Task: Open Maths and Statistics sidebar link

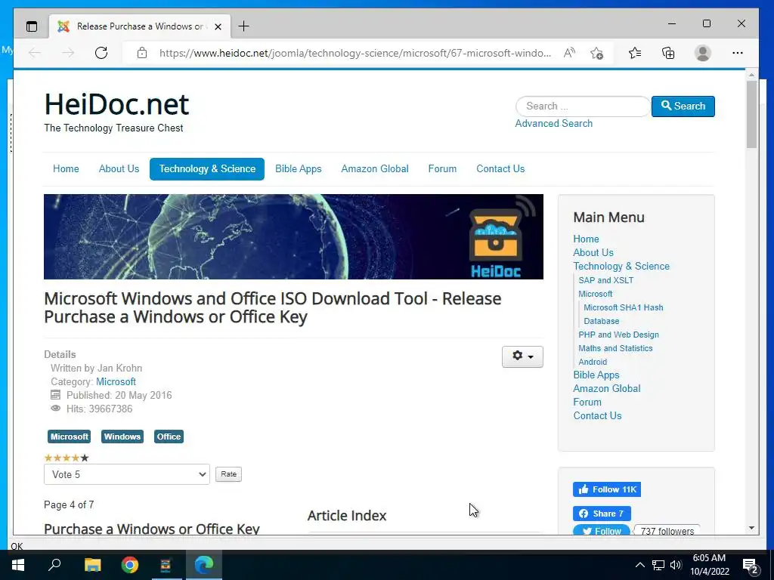Action: click(x=615, y=348)
